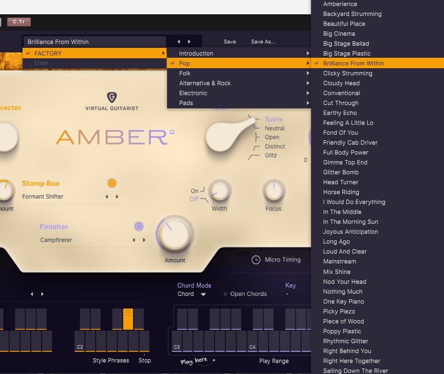
Task: Choose the Big Cinema preset
Action: 378,34
